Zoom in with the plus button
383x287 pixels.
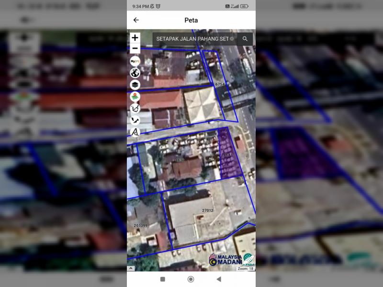coord(135,38)
